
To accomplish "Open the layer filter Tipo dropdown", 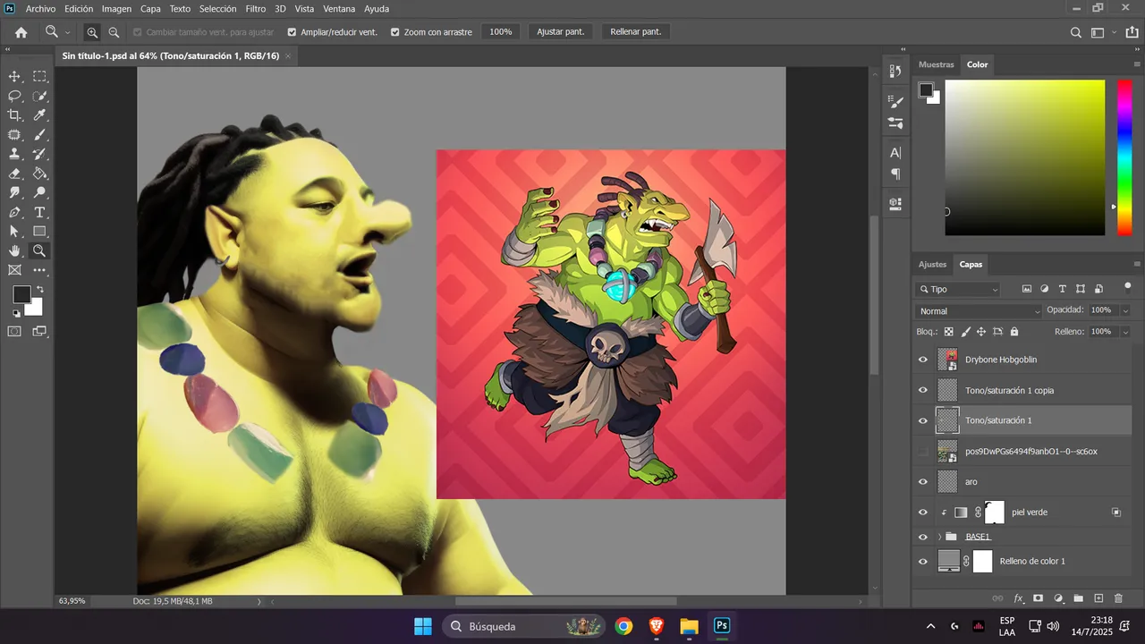I will point(958,289).
